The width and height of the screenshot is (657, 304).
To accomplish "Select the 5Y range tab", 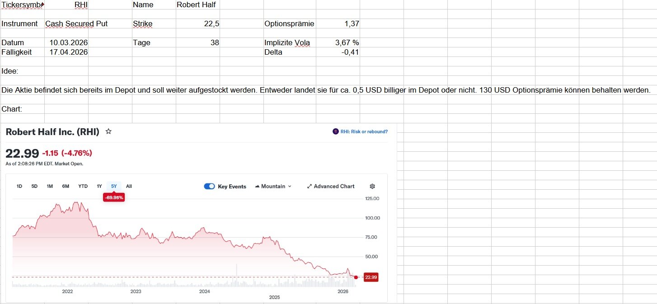I will [114, 186].
